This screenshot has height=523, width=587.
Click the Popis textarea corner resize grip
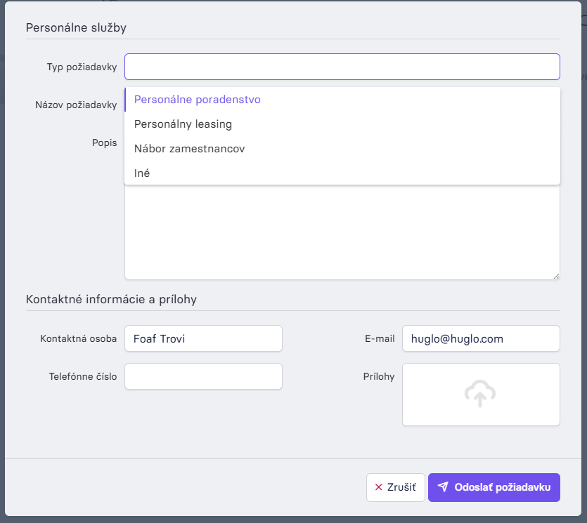tap(556, 276)
